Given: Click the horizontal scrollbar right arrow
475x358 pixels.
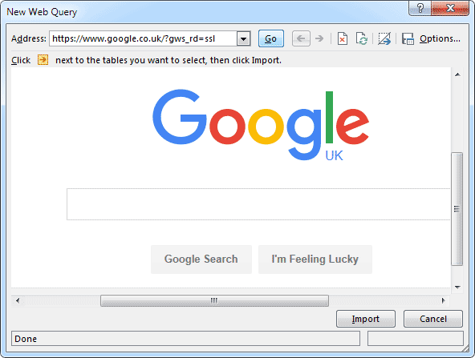Looking at the screenshot, I should [x=444, y=300].
